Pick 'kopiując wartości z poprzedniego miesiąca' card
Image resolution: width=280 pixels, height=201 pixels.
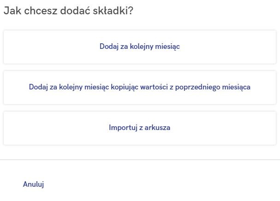[140, 88]
